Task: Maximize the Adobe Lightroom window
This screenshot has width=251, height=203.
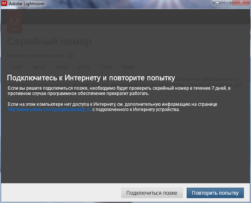Action: point(227,3)
